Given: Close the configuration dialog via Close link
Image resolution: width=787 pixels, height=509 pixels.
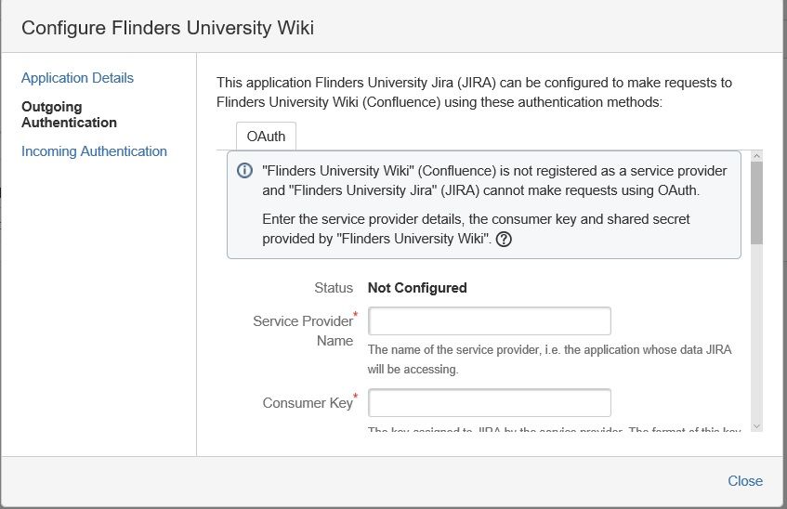Looking at the screenshot, I should click(745, 481).
